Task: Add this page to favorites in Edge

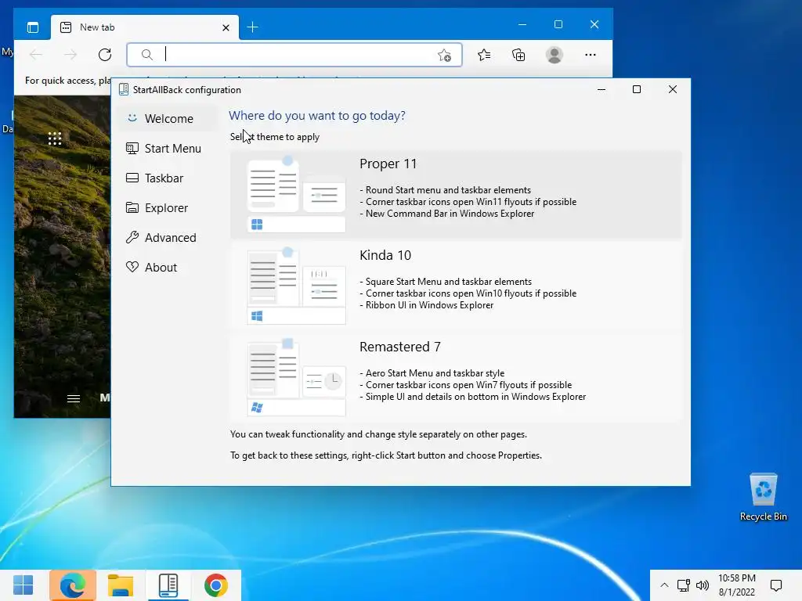Action: (445, 55)
